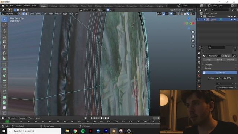Switch to solid shading
Image resolution: width=238 pixels, height=134 pixels.
[x=185, y=14]
